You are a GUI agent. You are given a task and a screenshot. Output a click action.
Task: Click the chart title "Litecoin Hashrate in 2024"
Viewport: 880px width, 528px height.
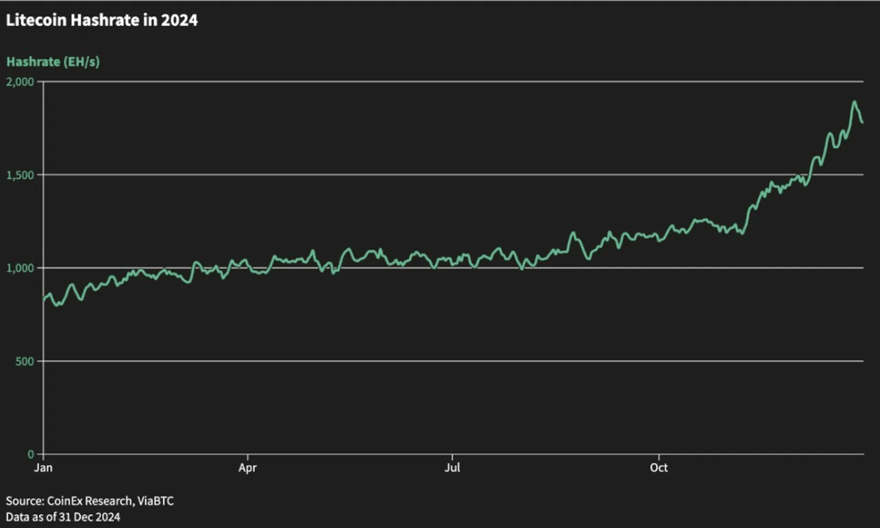[102, 20]
